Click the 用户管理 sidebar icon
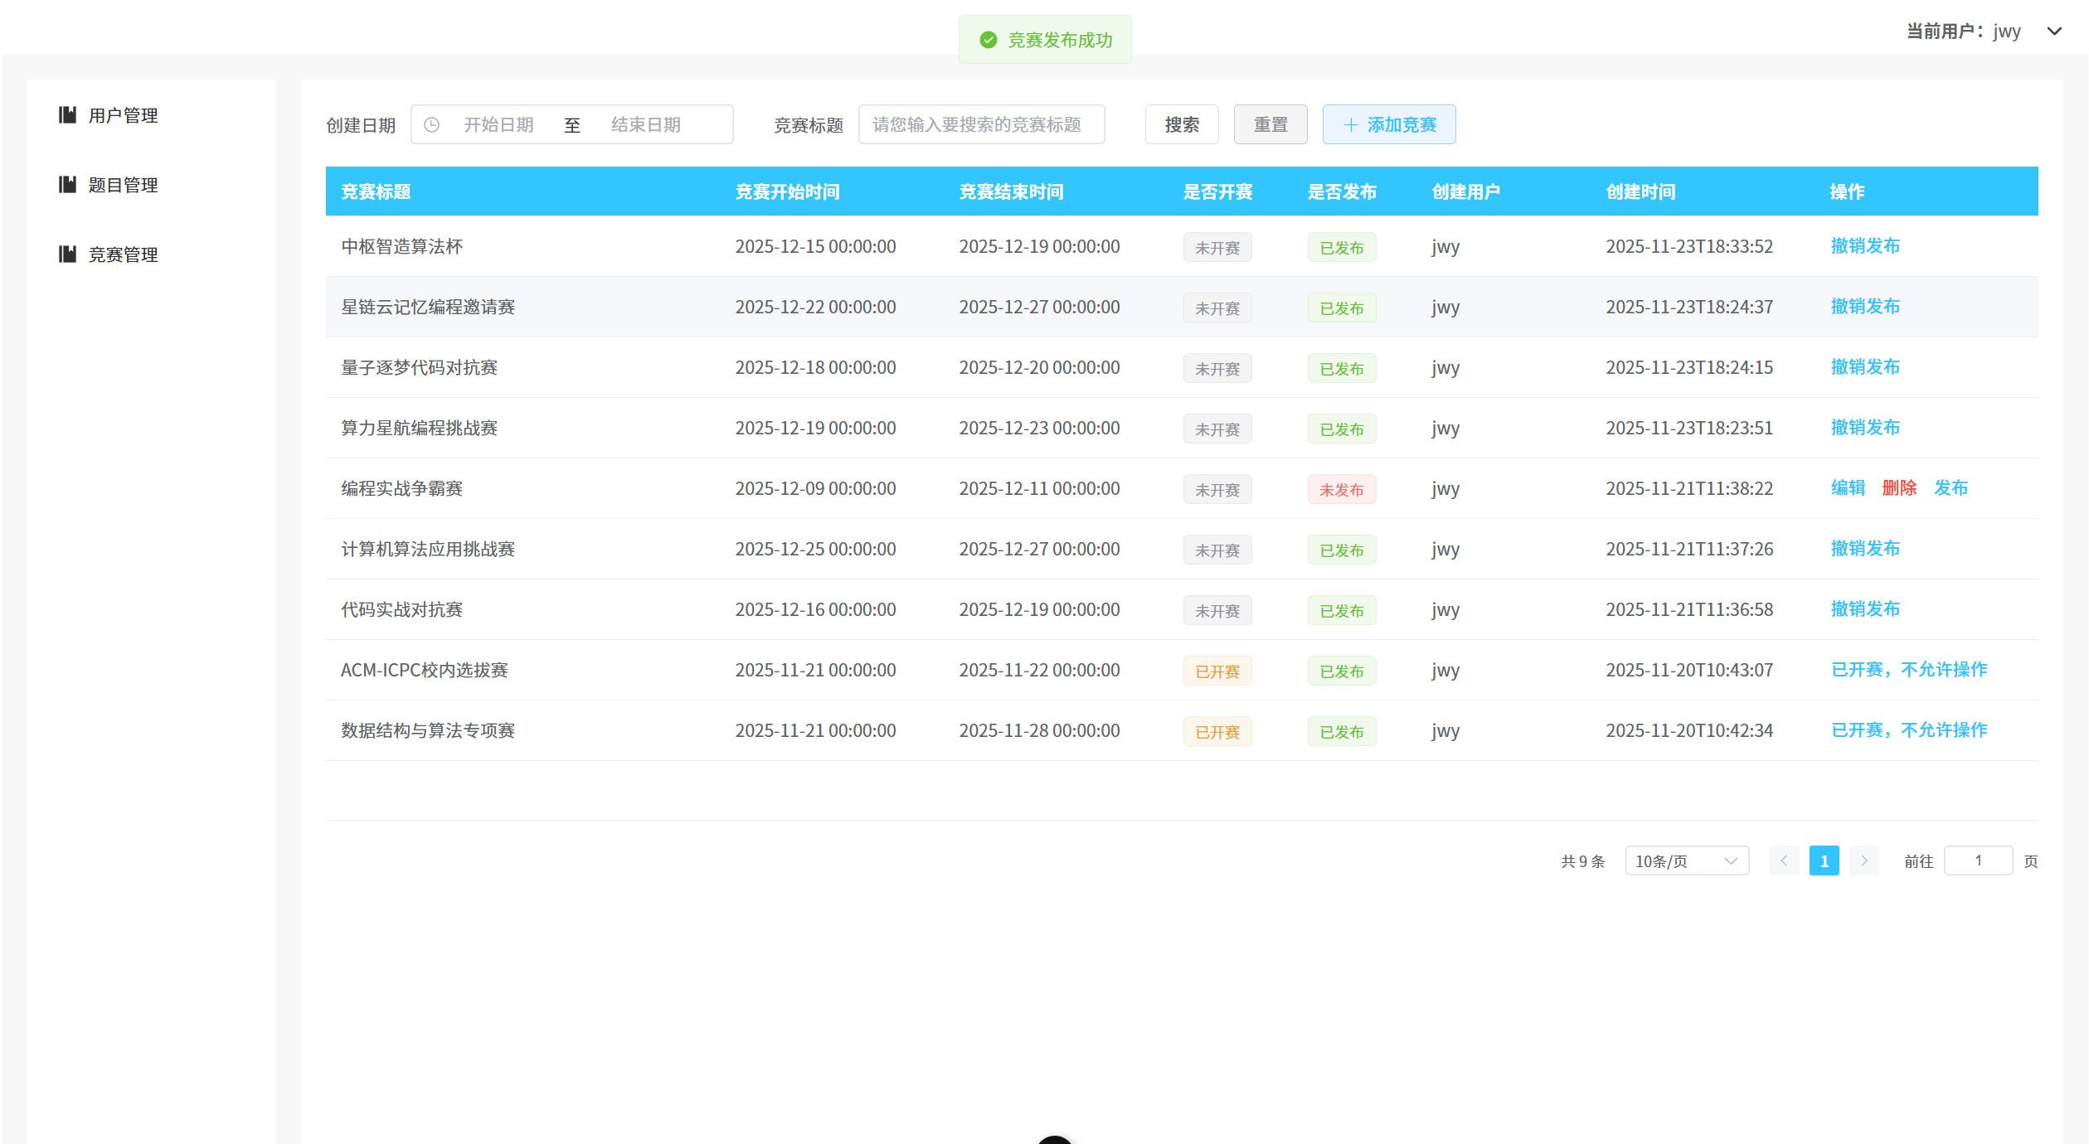The image size is (2089, 1144). [67, 115]
